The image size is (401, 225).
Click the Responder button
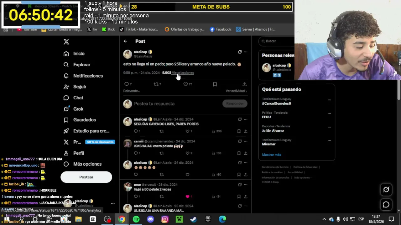pos(235,103)
